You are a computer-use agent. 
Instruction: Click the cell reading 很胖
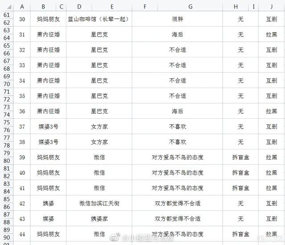(x=178, y=19)
